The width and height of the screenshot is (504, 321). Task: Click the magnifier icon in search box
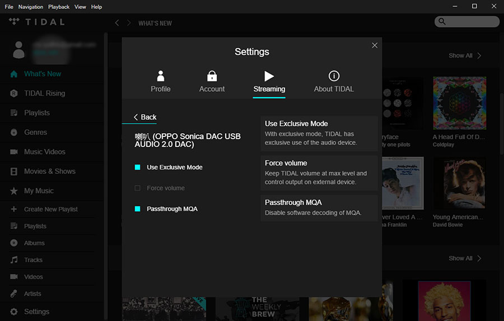[x=442, y=21]
